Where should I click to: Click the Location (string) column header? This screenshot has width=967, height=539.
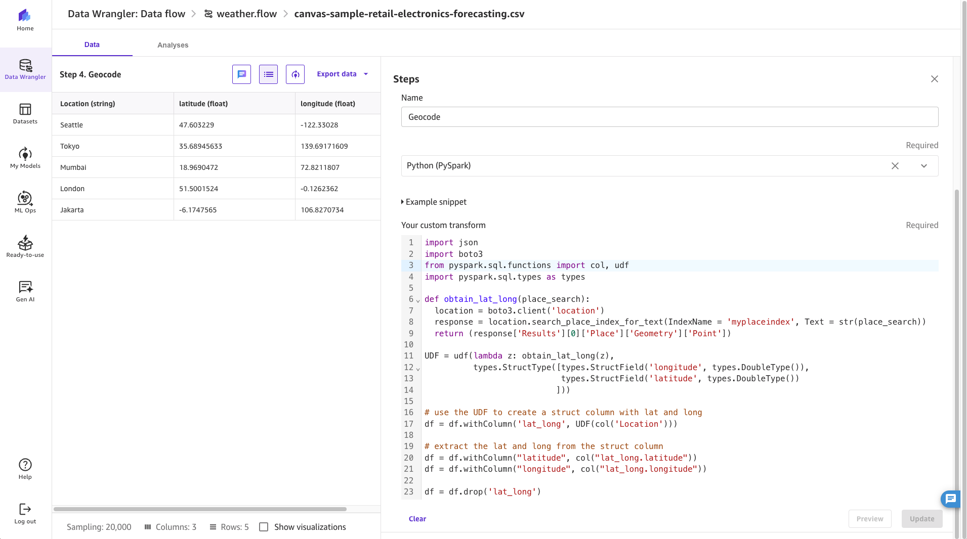click(x=113, y=104)
